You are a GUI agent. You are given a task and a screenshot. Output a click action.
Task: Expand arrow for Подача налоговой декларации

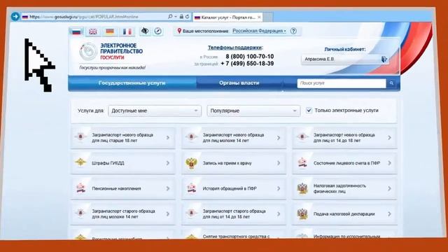[389, 213]
